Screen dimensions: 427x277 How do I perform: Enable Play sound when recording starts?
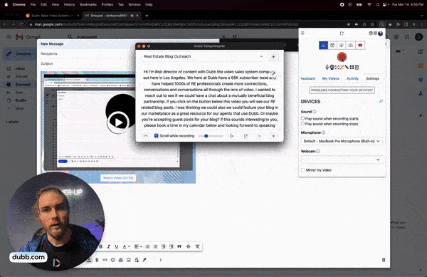click(302, 118)
